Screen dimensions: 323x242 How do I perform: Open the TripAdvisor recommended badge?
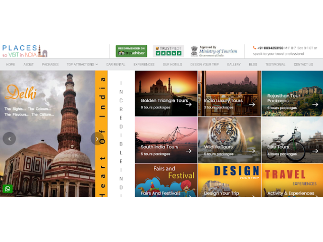(131, 51)
